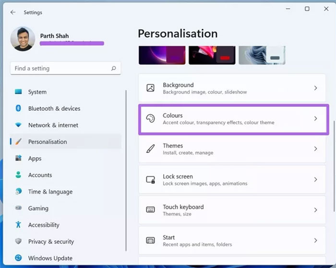Image resolution: width=336 pixels, height=268 pixels.
Task: Click the back arrow in Settings header
Action: 12,12
